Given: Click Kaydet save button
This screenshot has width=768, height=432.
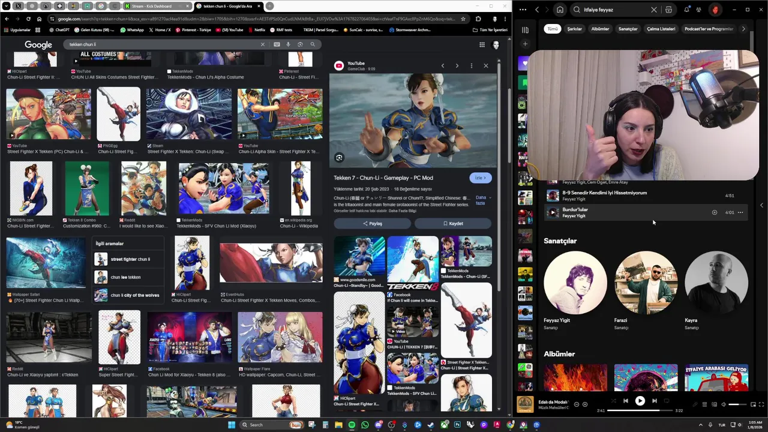Looking at the screenshot, I should click(453, 223).
